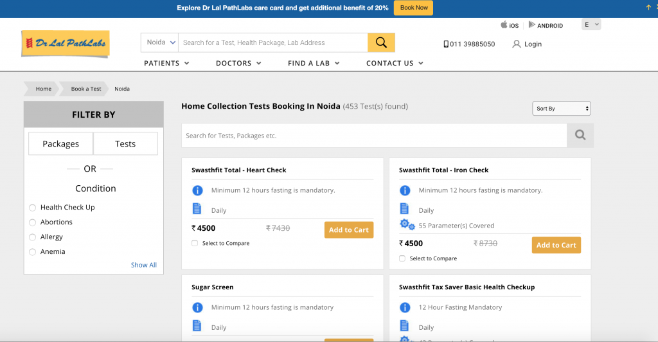Expand the FIND A LAB menu
This screenshot has height=342, width=658.
(314, 63)
